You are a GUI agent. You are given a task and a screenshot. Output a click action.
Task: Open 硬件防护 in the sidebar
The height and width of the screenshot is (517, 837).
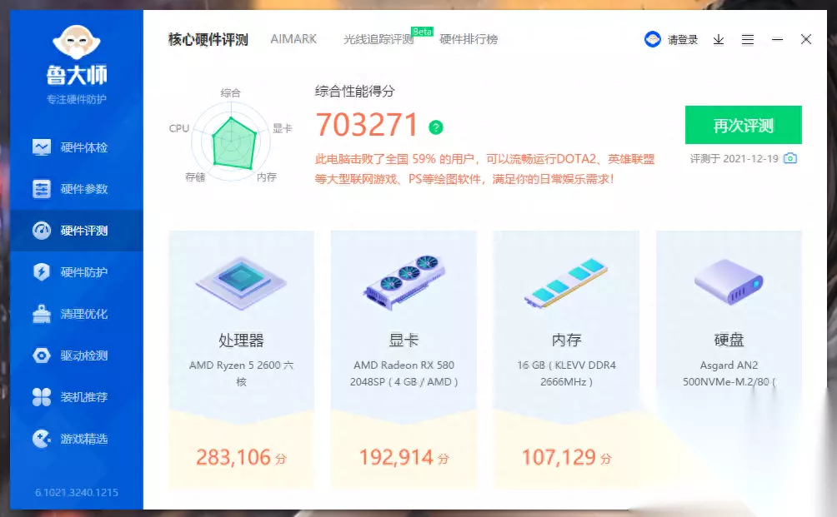77,272
